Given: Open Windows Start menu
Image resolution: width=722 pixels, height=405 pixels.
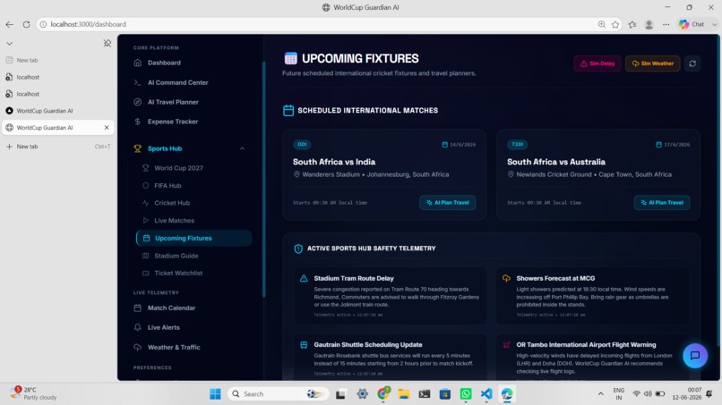Looking at the screenshot, I should pyautogui.click(x=215, y=394).
